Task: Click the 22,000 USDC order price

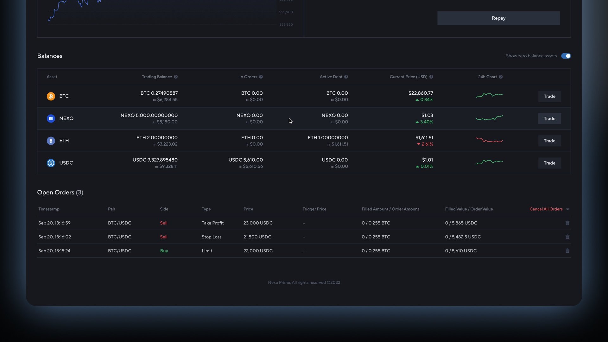Action: tap(258, 251)
